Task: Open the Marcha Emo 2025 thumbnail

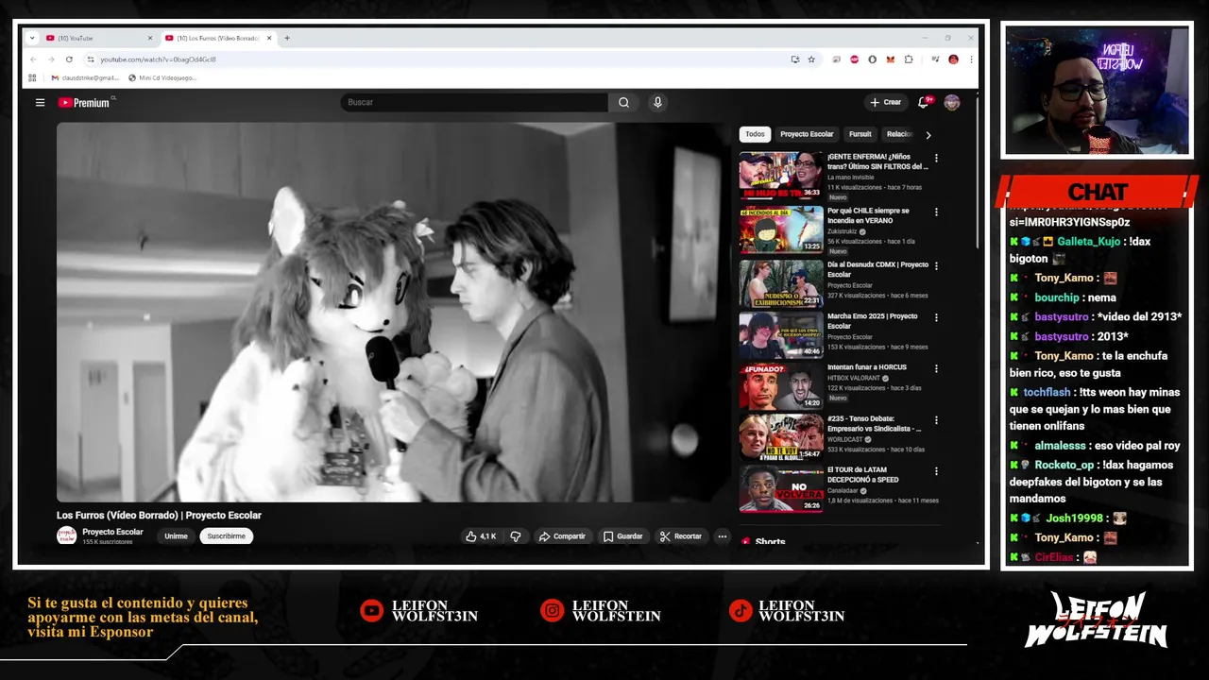Action: 781,333
